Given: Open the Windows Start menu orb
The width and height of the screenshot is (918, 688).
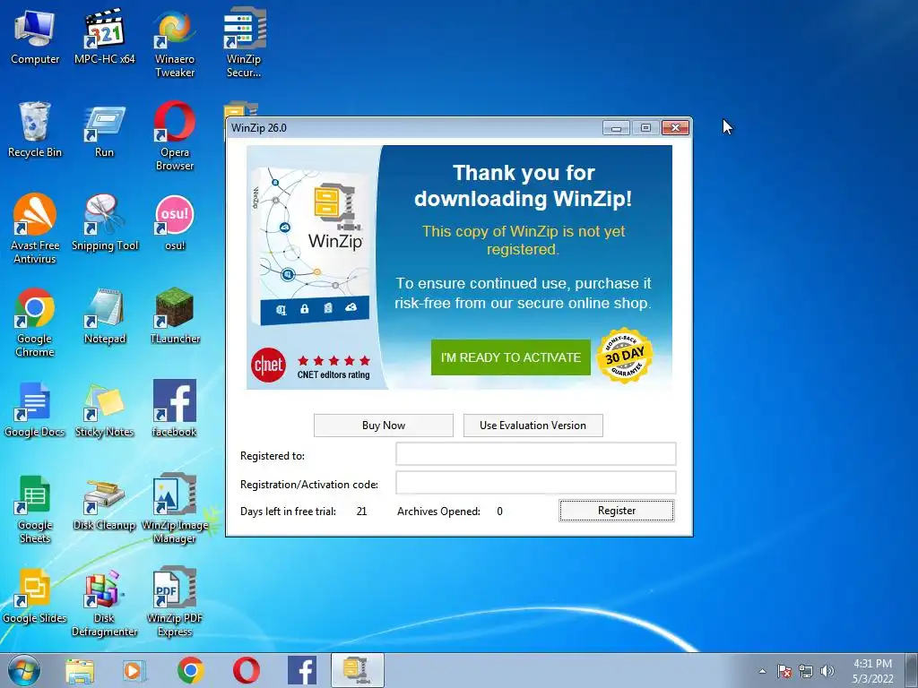Looking at the screenshot, I should click(x=24, y=670).
